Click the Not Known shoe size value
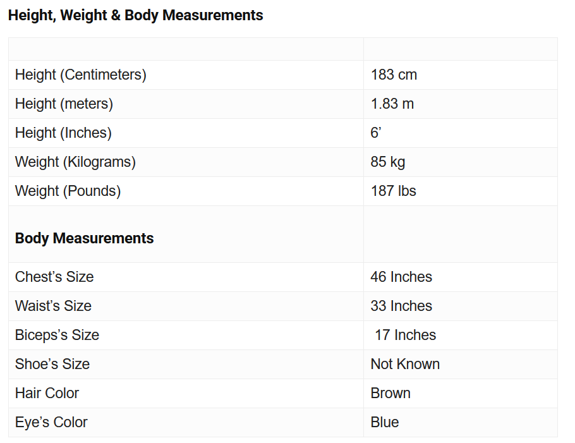Viewport: 575px width, 443px height. (x=405, y=364)
